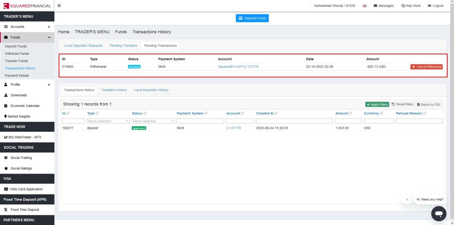The height and width of the screenshot is (225, 454).
Task: Open the chat support bubble icon
Action: click(x=439, y=213)
